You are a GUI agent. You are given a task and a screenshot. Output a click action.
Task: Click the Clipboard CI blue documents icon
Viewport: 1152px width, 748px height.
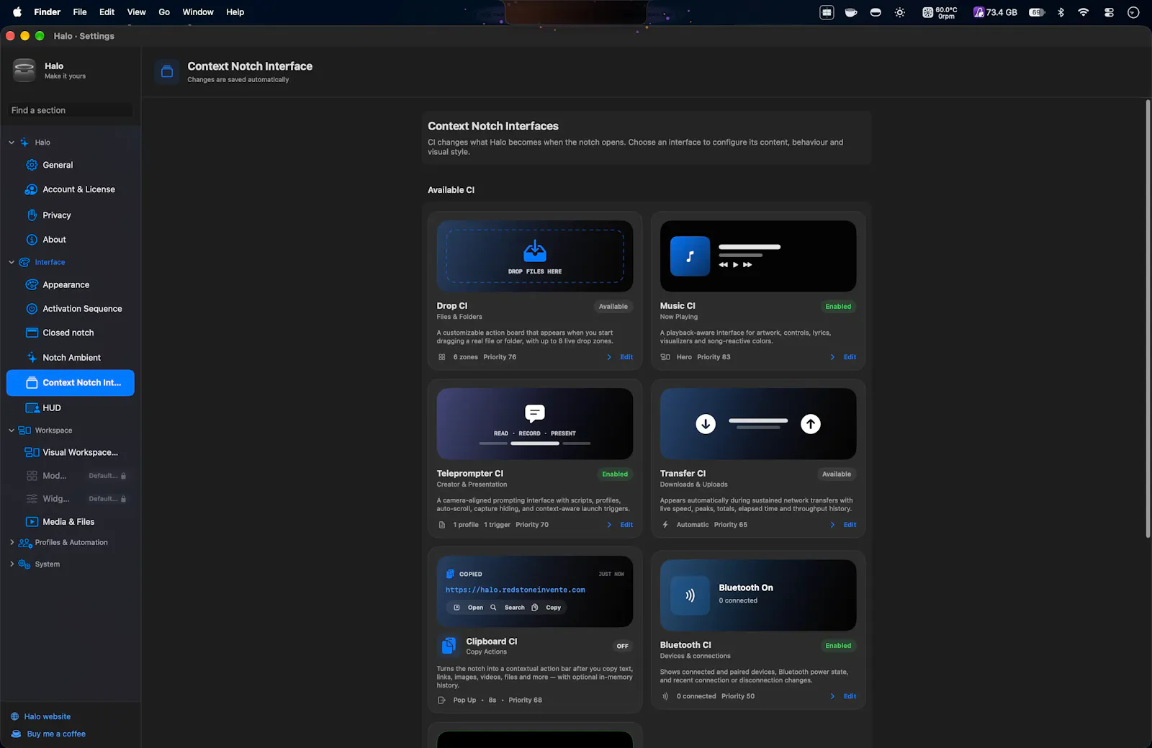[449, 646]
